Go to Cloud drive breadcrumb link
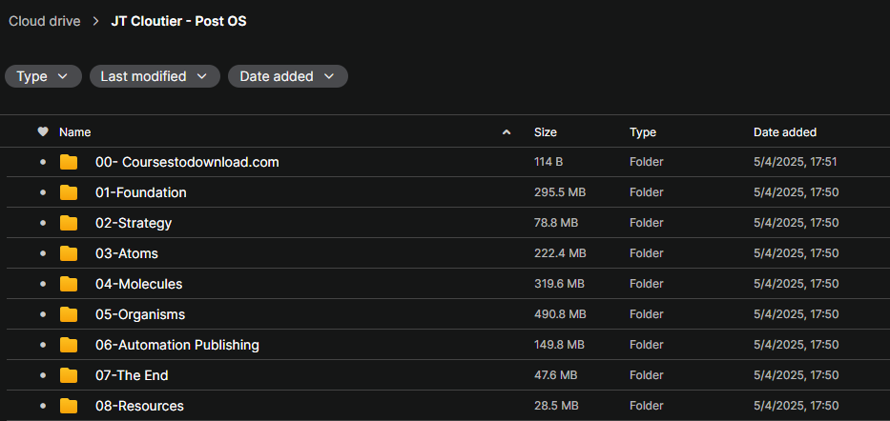 tap(45, 21)
